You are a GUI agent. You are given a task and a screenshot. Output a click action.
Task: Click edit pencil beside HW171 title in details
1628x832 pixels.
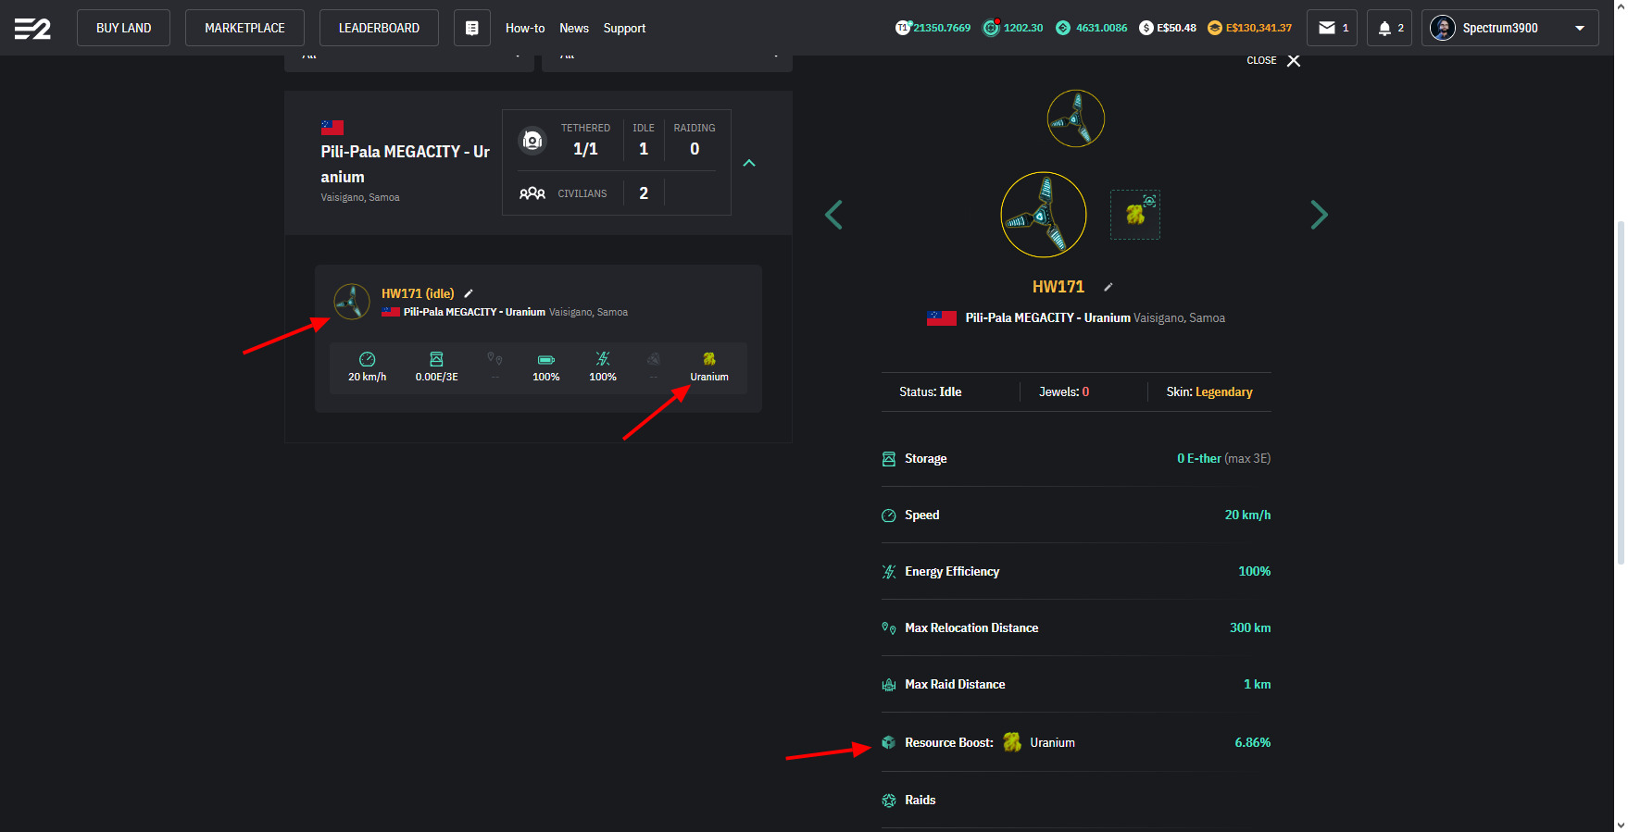pyautogui.click(x=1108, y=287)
